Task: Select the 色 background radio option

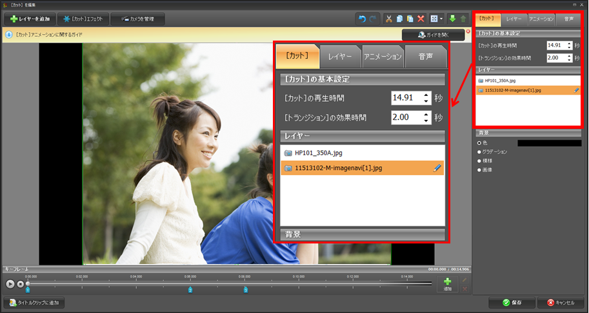Action: 480,143
